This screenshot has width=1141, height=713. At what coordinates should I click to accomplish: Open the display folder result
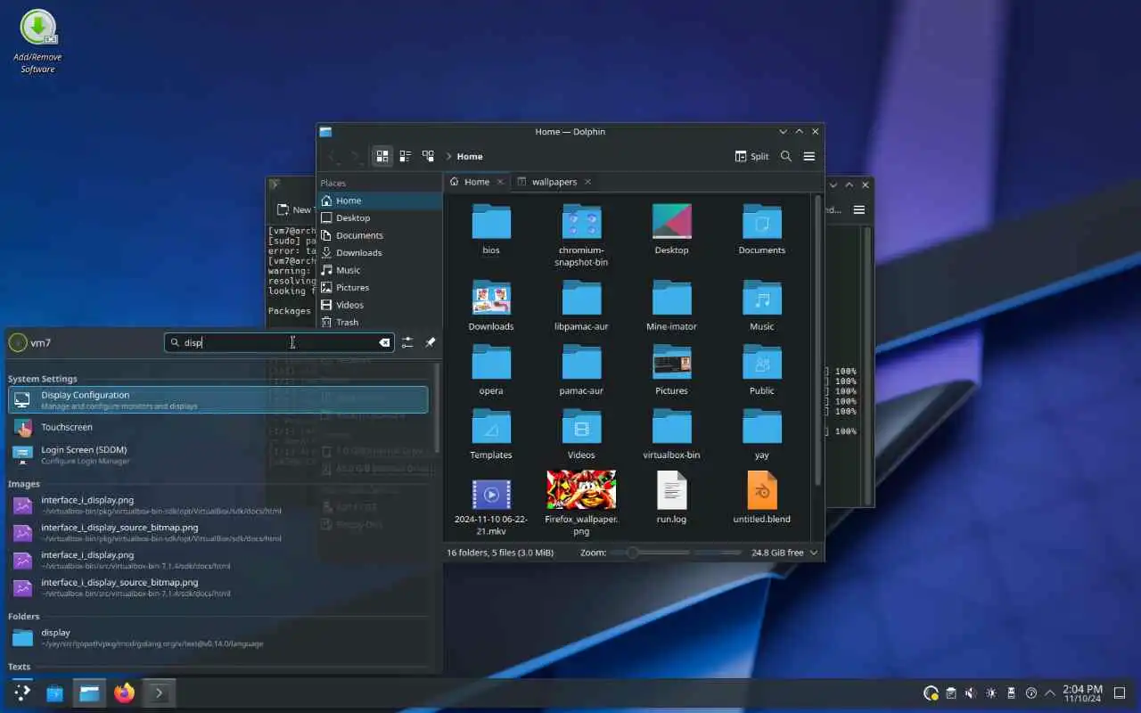(x=218, y=637)
